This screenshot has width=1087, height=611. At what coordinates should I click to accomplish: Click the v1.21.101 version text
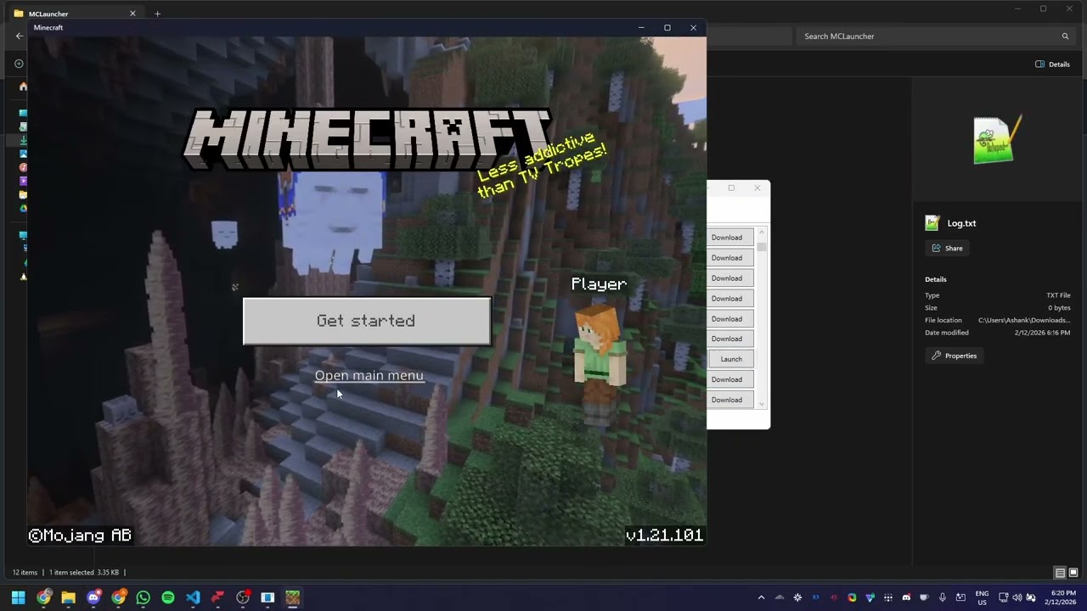point(664,535)
